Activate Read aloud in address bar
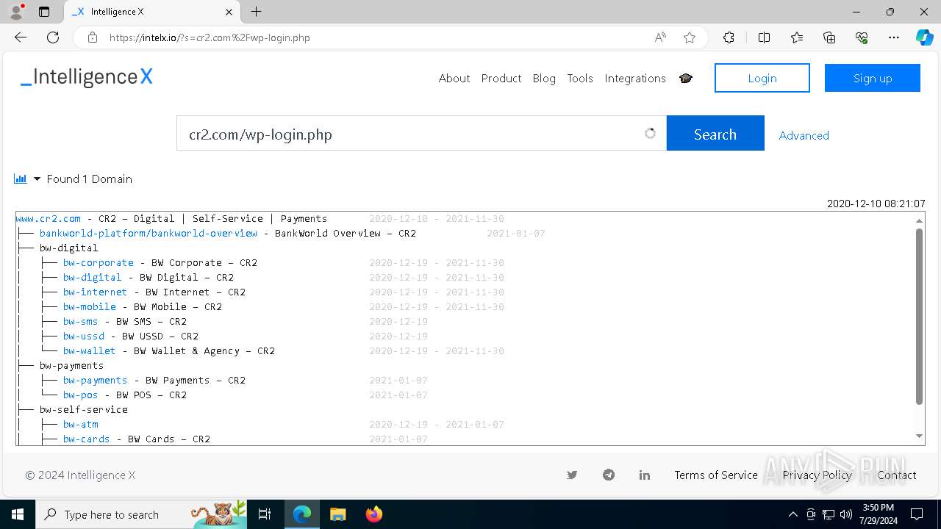Image resolution: width=941 pixels, height=529 pixels. coord(660,37)
